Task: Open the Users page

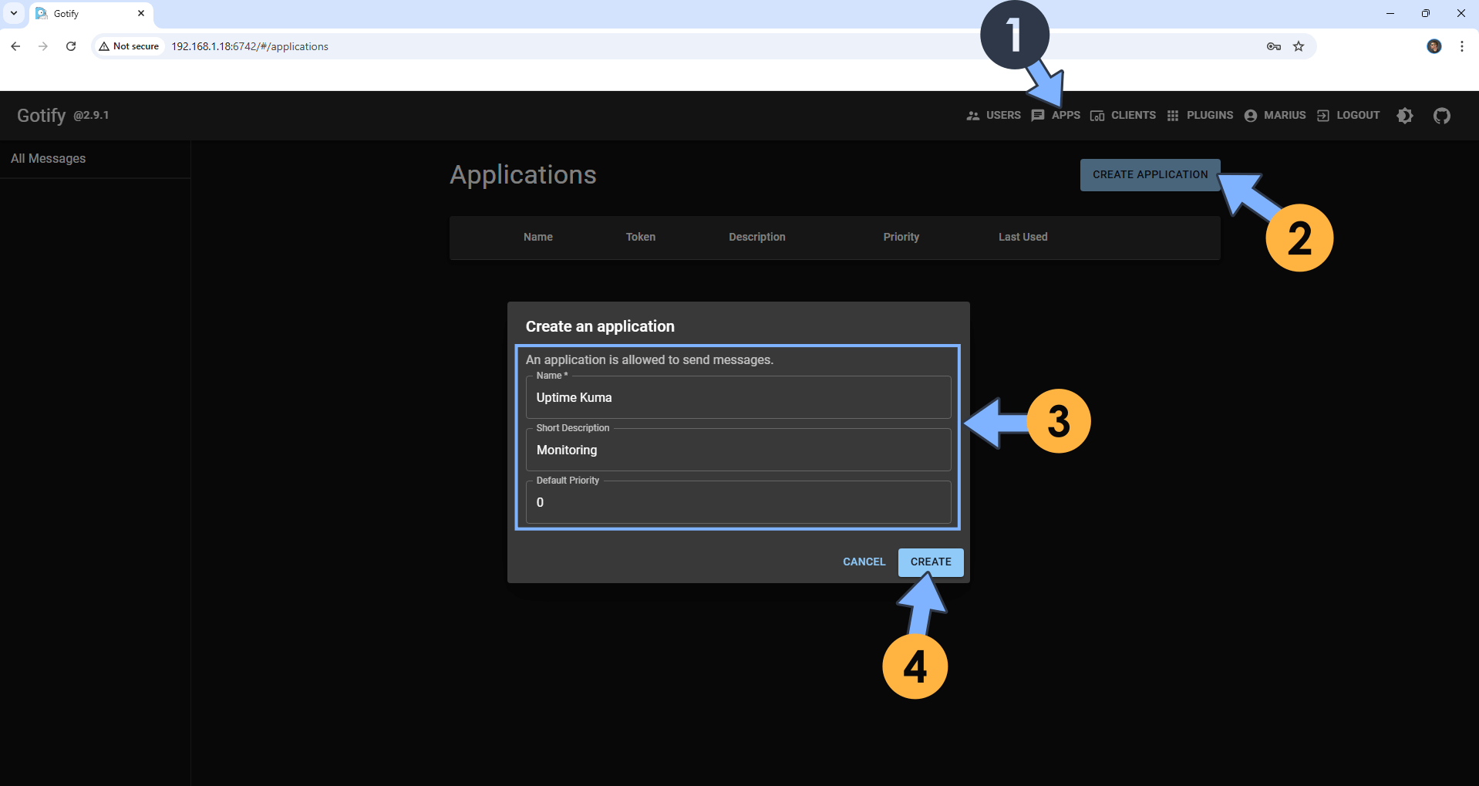Action: [x=993, y=116]
